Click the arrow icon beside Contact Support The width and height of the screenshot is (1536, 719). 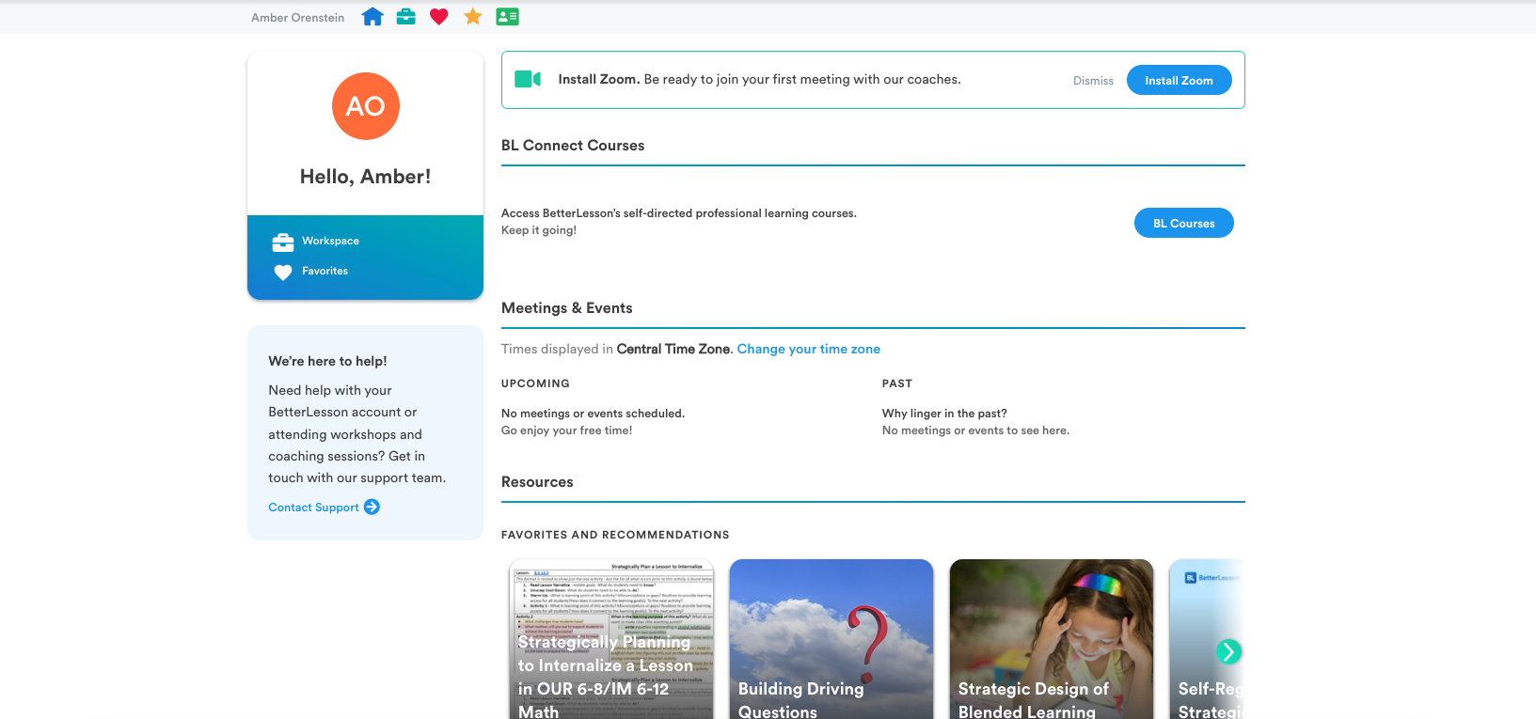pyautogui.click(x=372, y=508)
